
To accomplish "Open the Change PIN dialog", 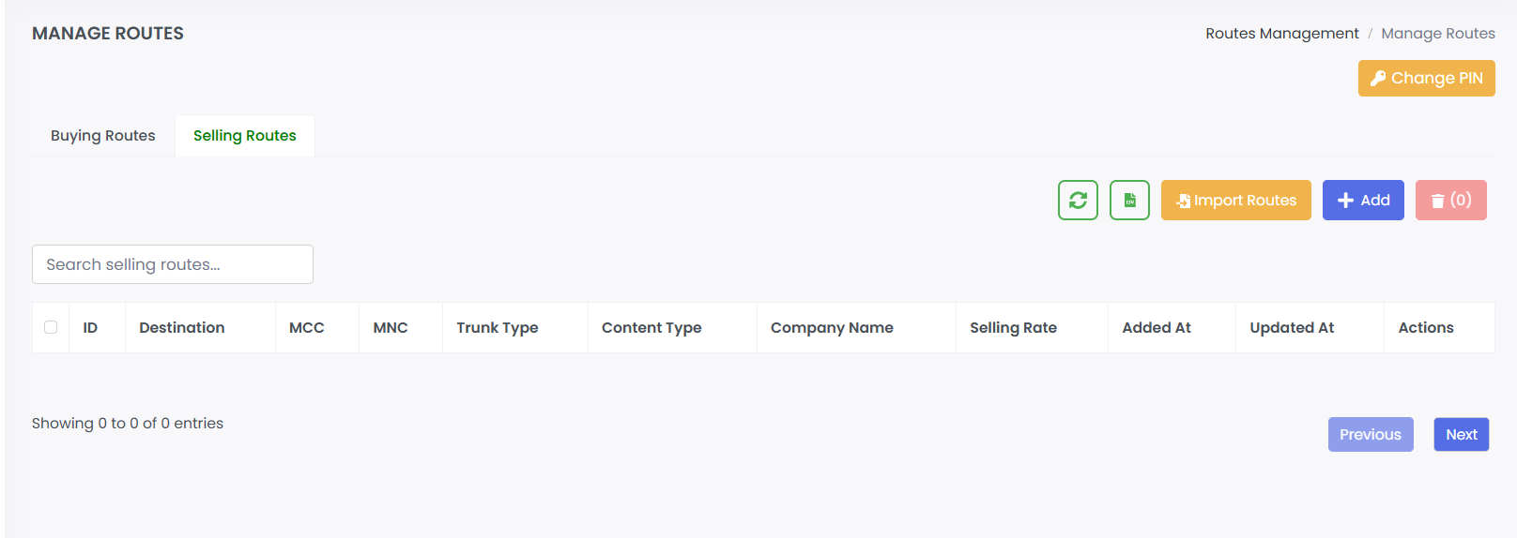I will (x=1426, y=79).
